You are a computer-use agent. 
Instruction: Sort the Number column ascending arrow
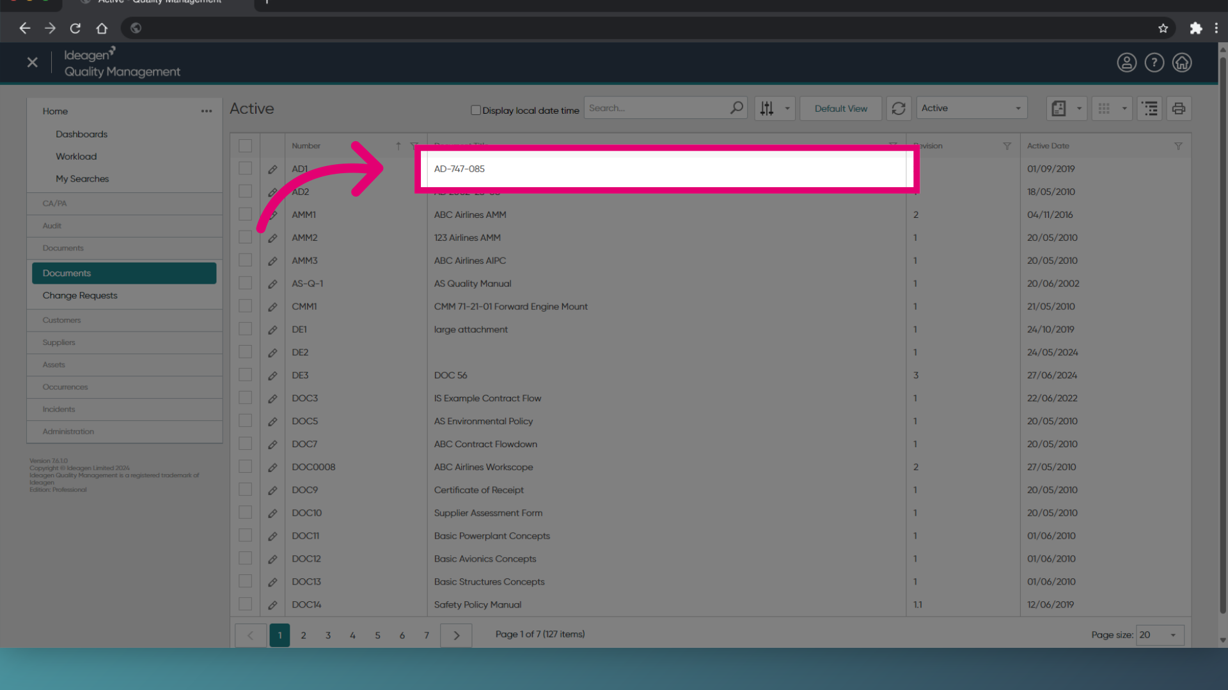tap(398, 146)
